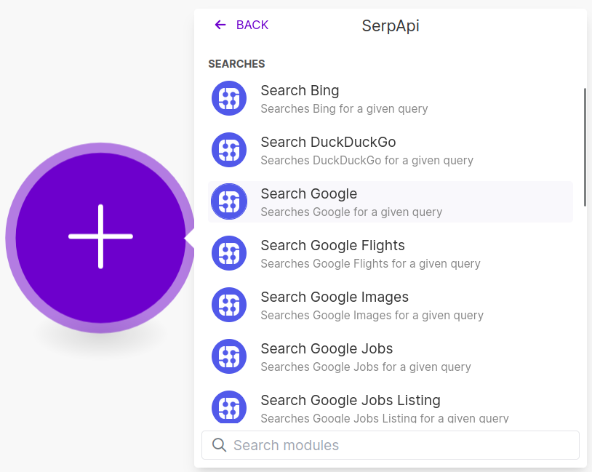Click the SEARCHES section heading

[x=236, y=64]
